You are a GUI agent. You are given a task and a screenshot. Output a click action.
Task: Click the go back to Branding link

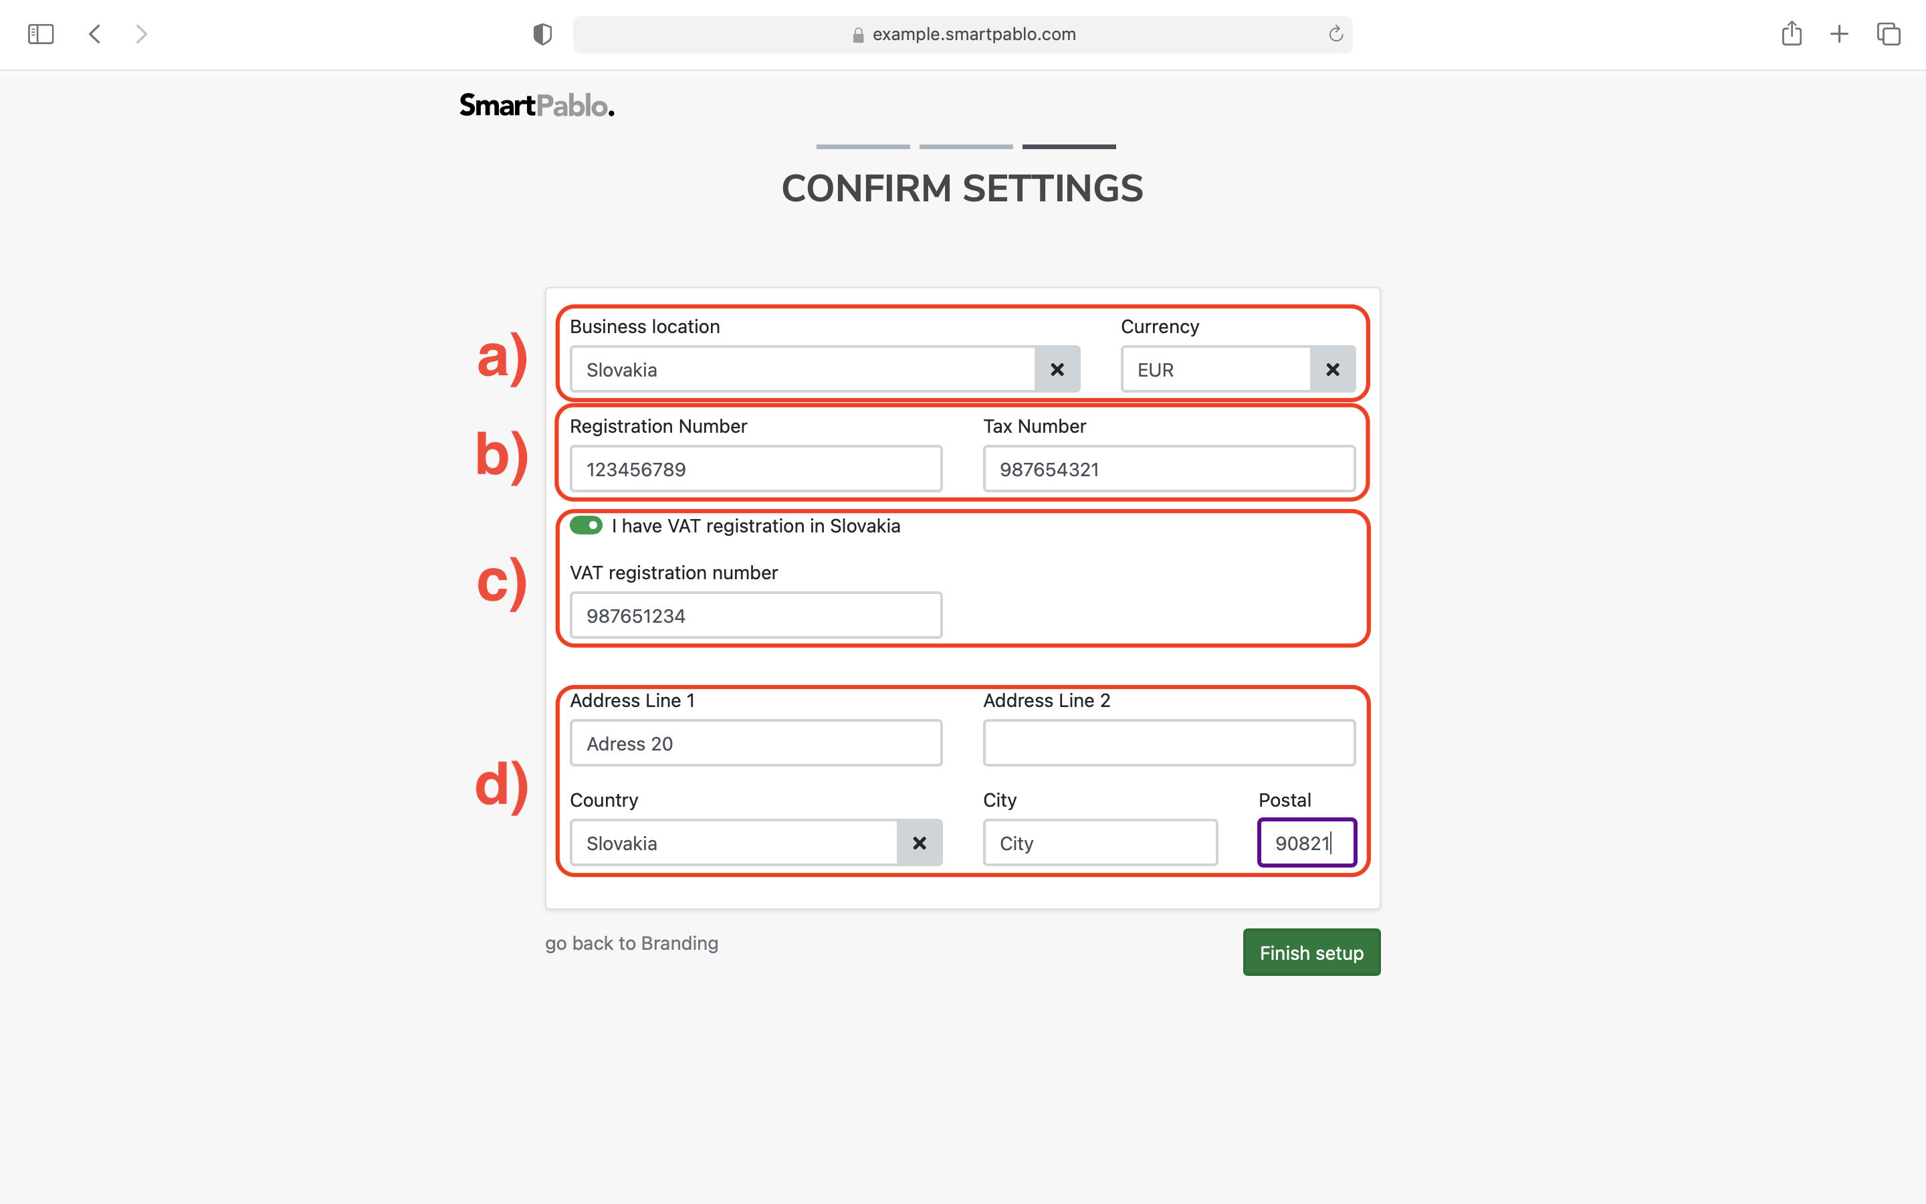(x=631, y=942)
